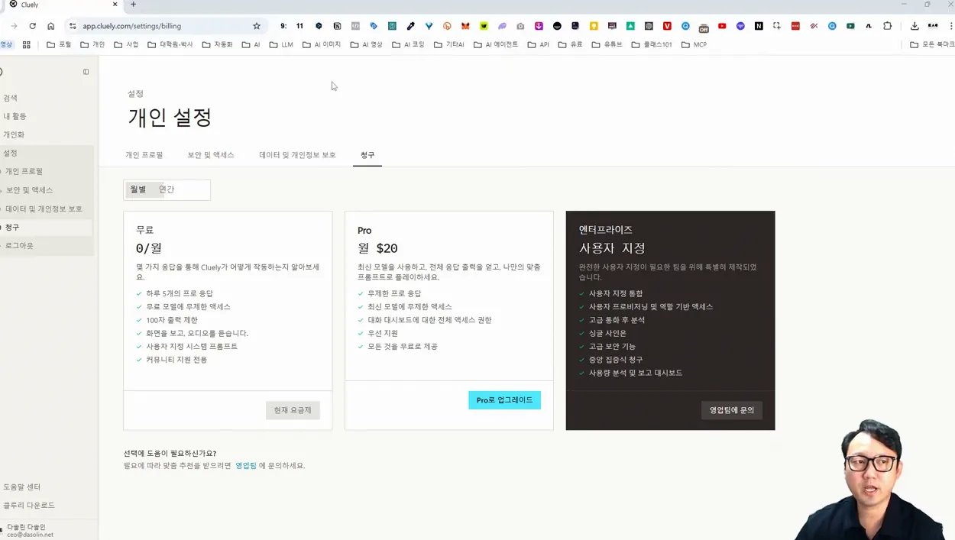Open the MetaMask fox extension
This screenshot has height=540, width=955.
465,26
